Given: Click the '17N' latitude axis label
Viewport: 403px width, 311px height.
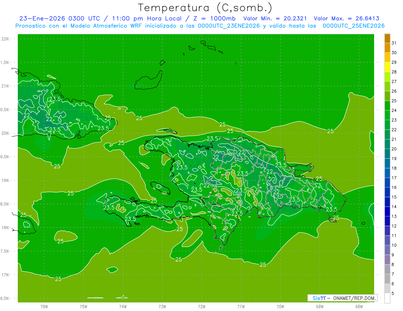Looking at the screenshot, I should click(x=5, y=275).
